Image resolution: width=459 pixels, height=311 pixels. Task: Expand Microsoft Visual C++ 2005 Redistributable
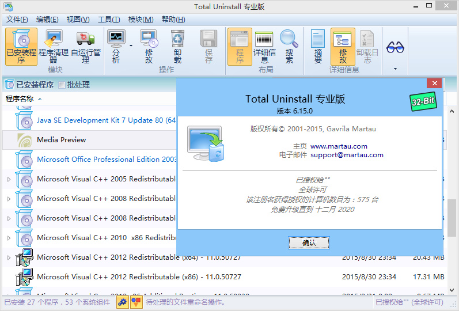(x=9, y=179)
